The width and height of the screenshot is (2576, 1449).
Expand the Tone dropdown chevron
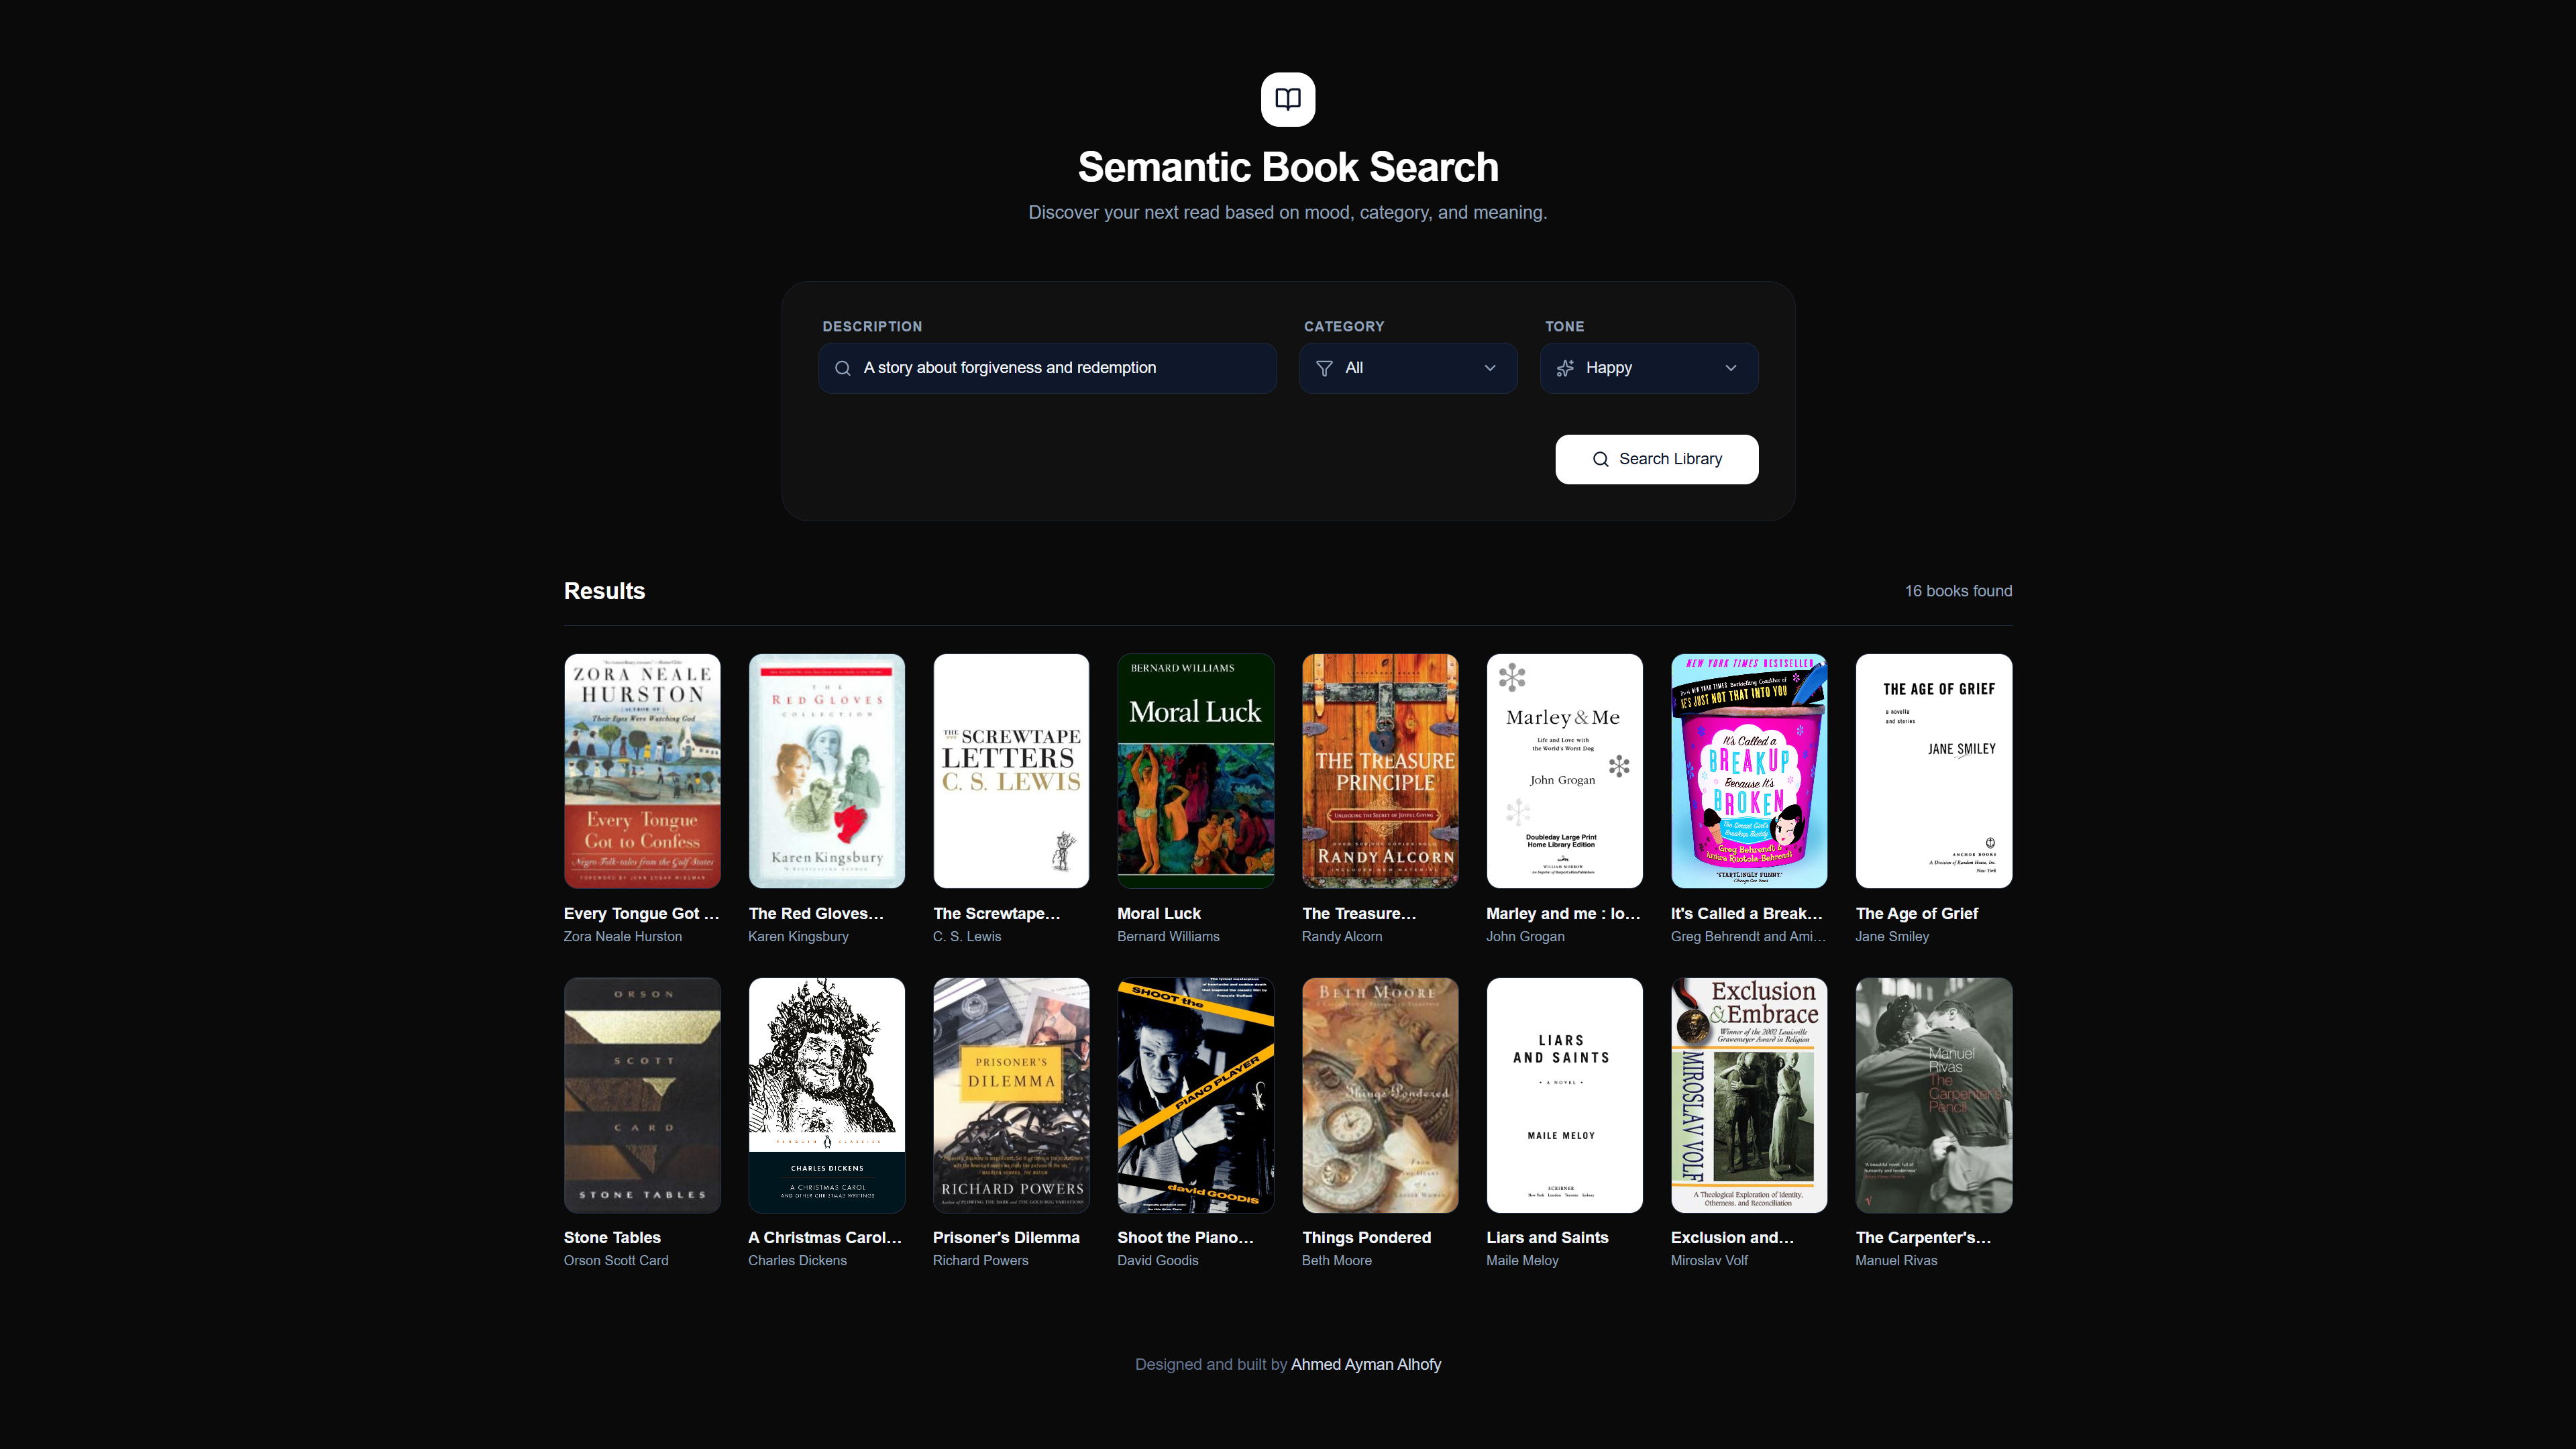(x=1731, y=368)
